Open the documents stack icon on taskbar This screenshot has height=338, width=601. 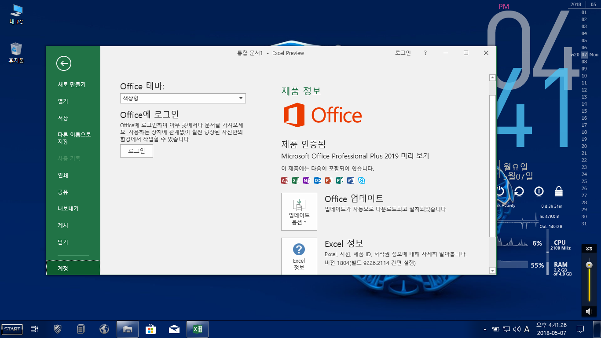point(81,329)
